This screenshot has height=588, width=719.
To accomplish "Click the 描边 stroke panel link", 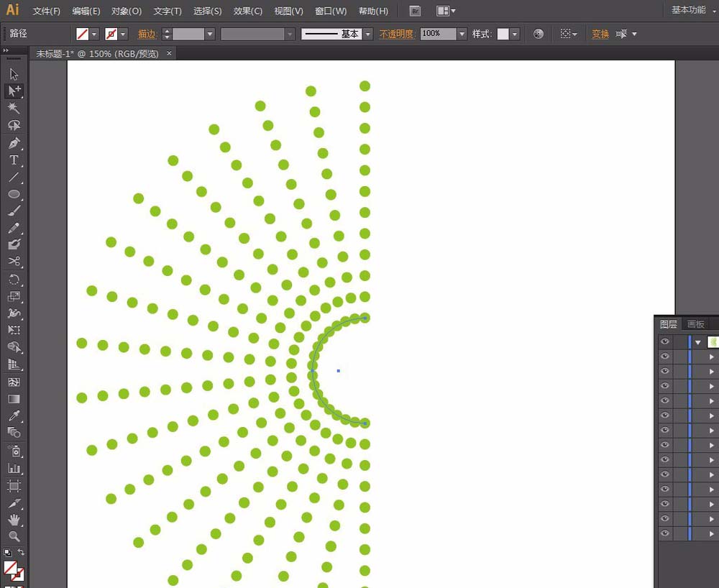I will point(147,34).
